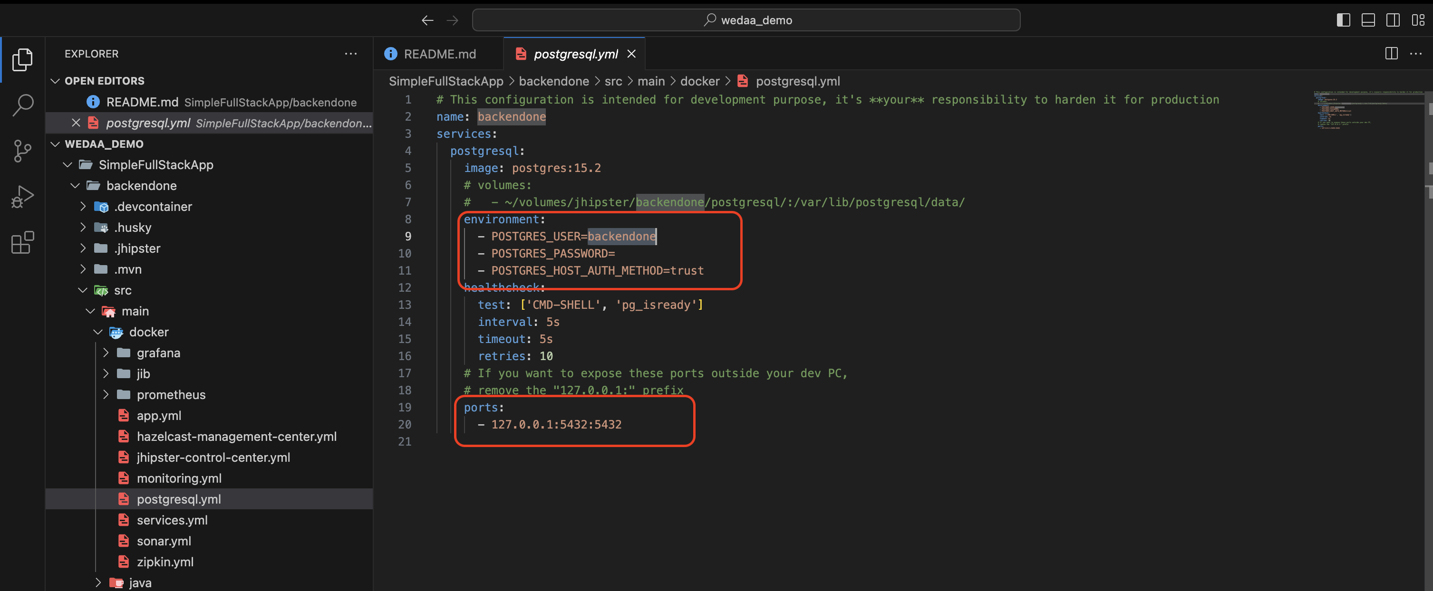Click src breadcrumb segment
1433x591 pixels.
point(613,81)
